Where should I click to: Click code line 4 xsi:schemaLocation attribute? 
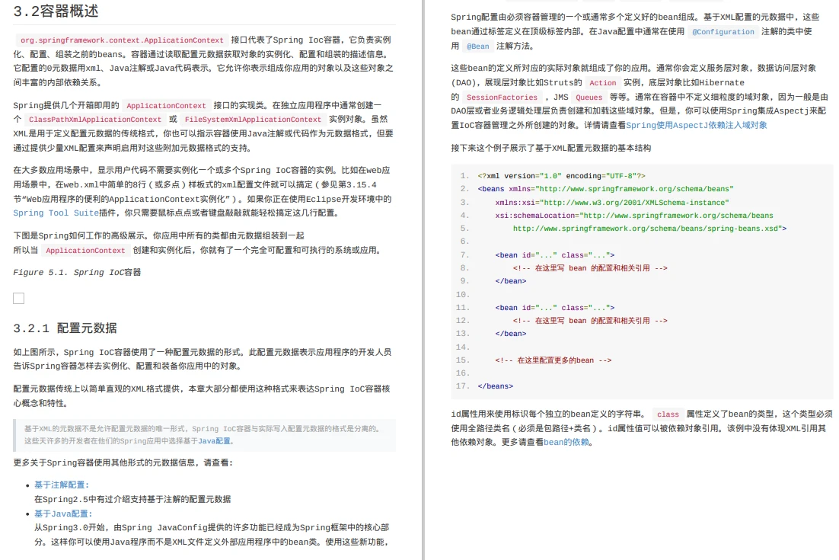634,216
